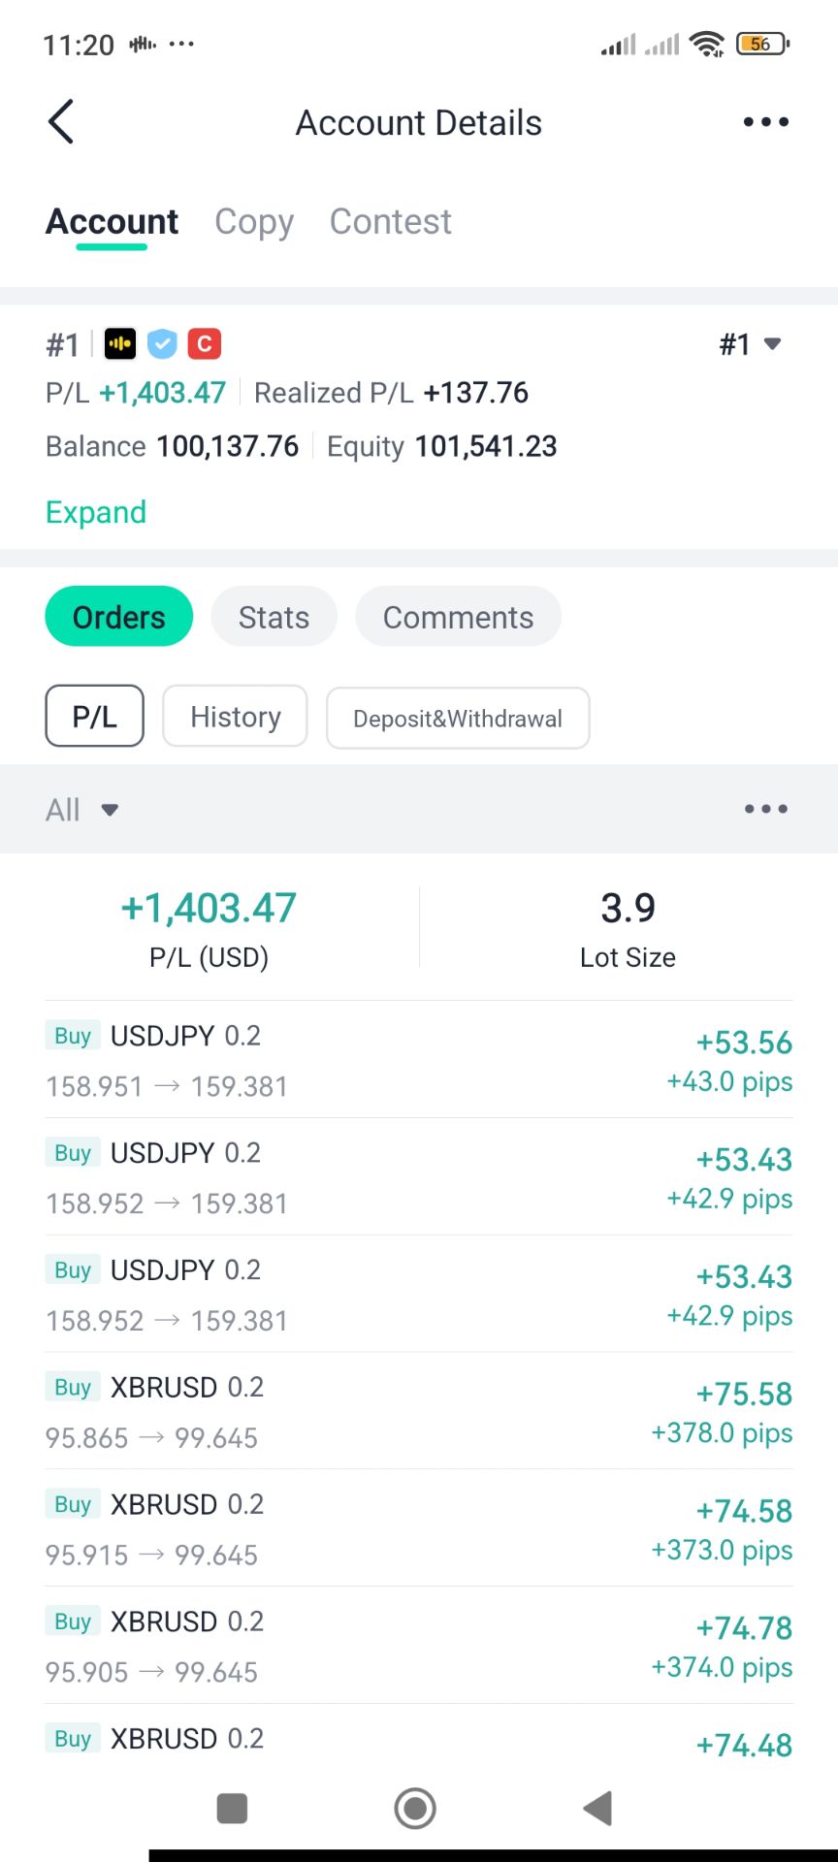The image size is (838, 1862).
Task: Tap the blue verified shield badge
Action: (x=162, y=343)
